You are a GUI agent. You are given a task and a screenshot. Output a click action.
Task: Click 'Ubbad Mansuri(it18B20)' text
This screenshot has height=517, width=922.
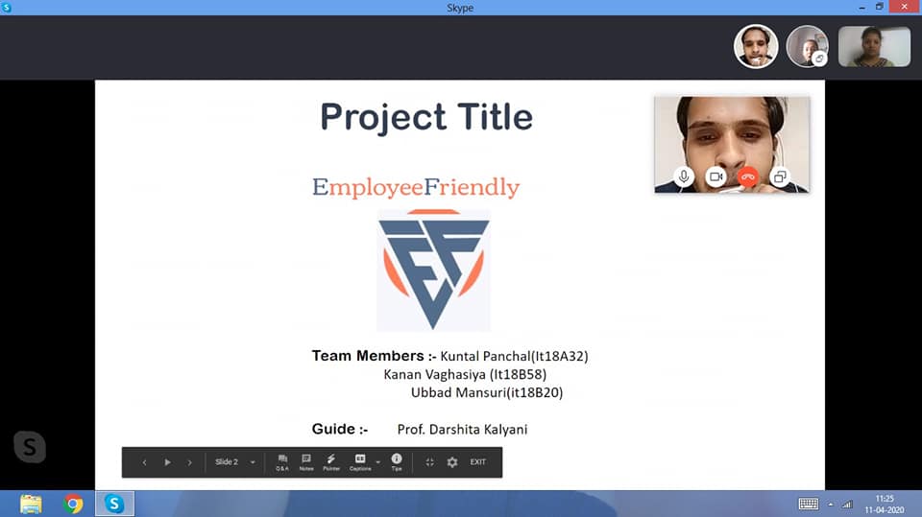[x=487, y=392]
